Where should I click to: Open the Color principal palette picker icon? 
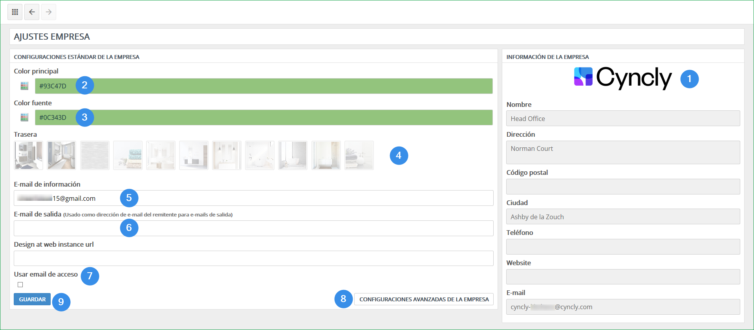point(24,86)
